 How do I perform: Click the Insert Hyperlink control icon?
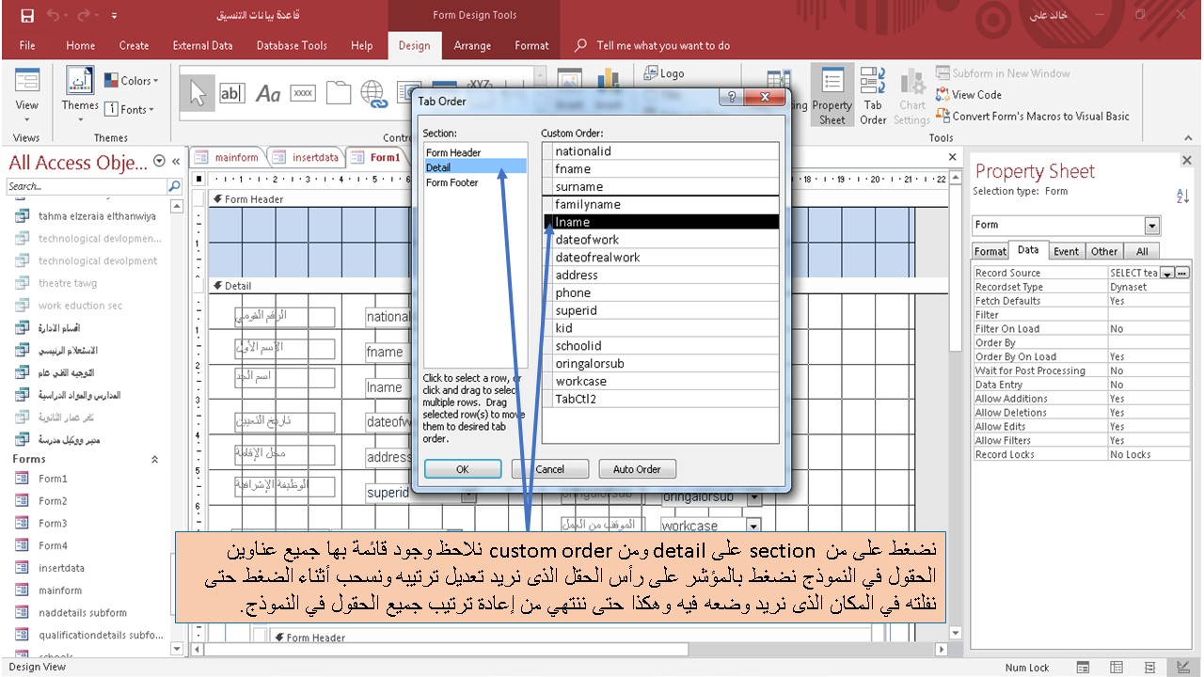click(x=374, y=92)
